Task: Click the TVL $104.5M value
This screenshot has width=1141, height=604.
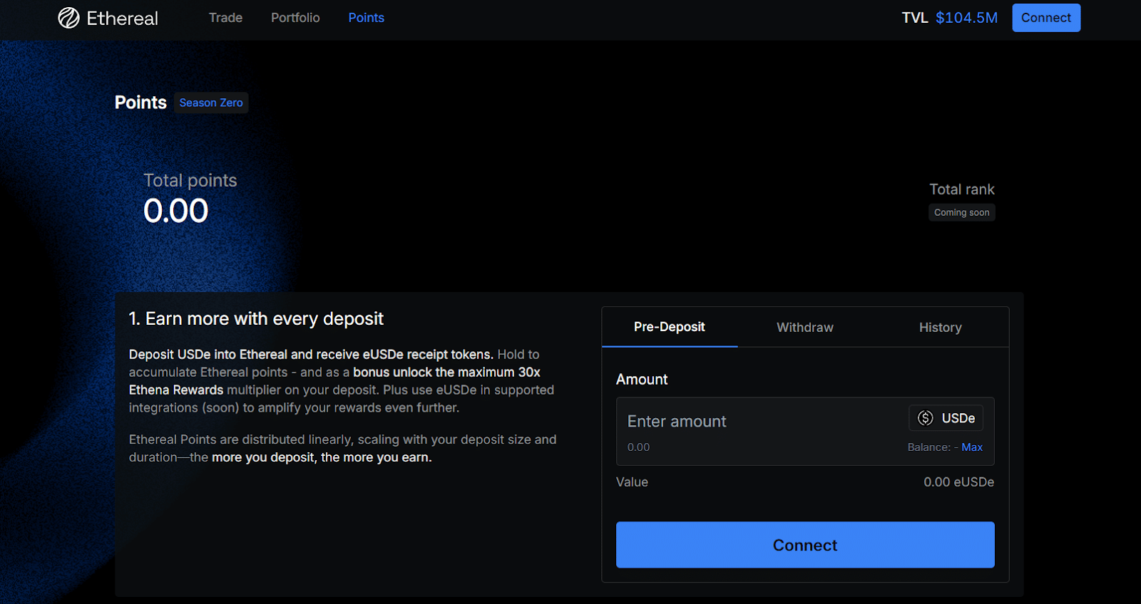Action: pyautogui.click(x=966, y=18)
